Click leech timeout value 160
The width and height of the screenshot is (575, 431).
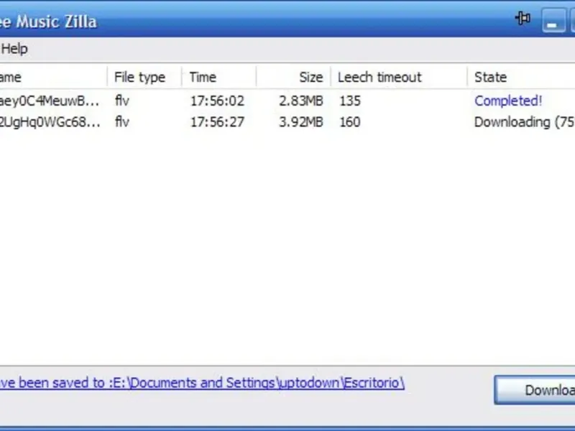pos(350,122)
